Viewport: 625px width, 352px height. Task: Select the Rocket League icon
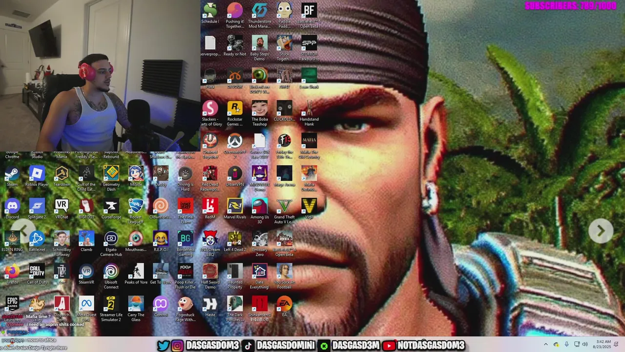pyautogui.click(x=136, y=212)
